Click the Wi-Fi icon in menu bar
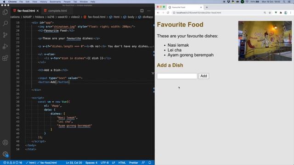 point(247,2)
